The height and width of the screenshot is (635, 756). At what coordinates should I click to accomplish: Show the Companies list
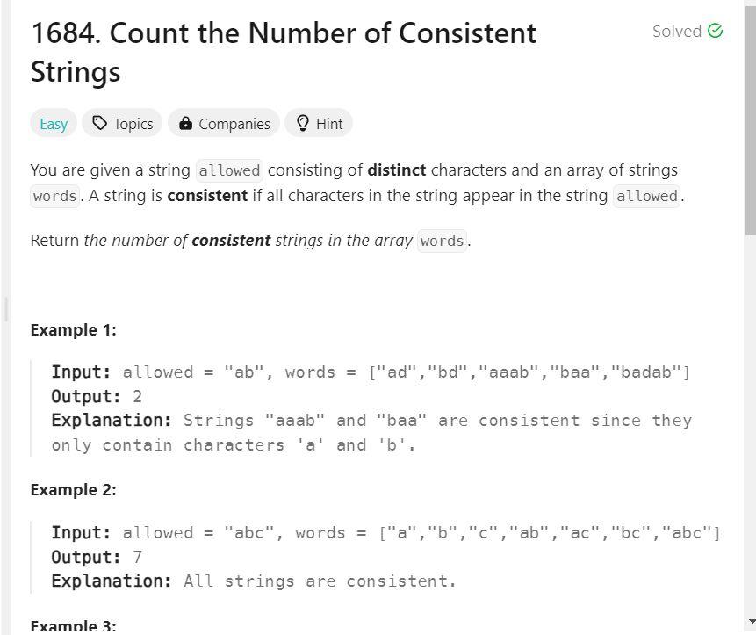224,124
